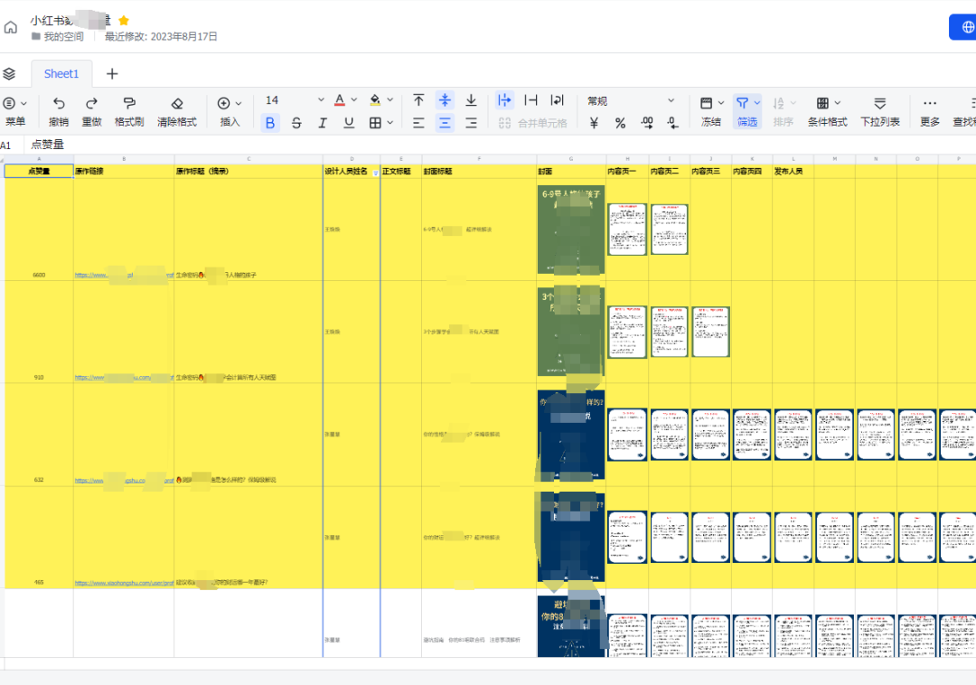This screenshot has width=976, height=685.
Task: Select the 内容页三 header cell
Action: click(710, 171)
